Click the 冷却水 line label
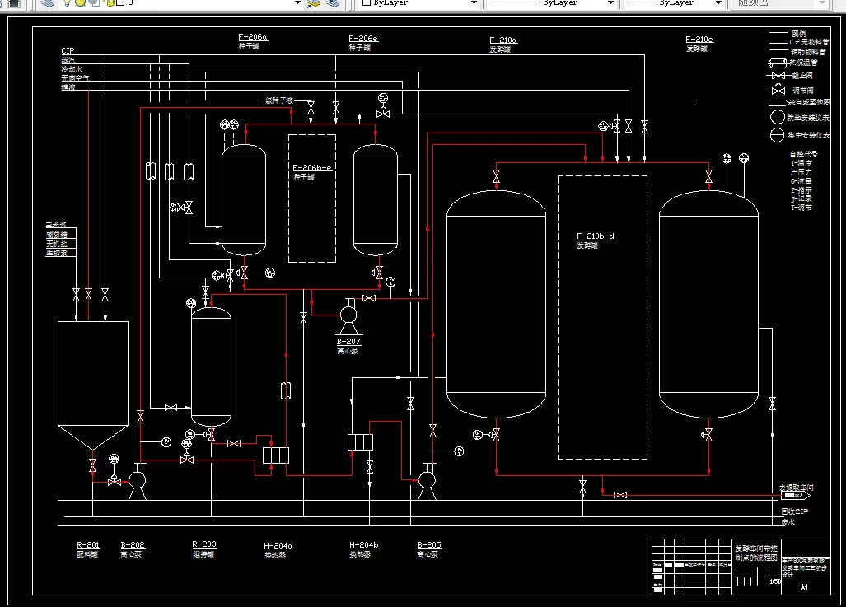The height and width of the screenshot is (607, 846). pyautogui.click(x=71, y=69)
